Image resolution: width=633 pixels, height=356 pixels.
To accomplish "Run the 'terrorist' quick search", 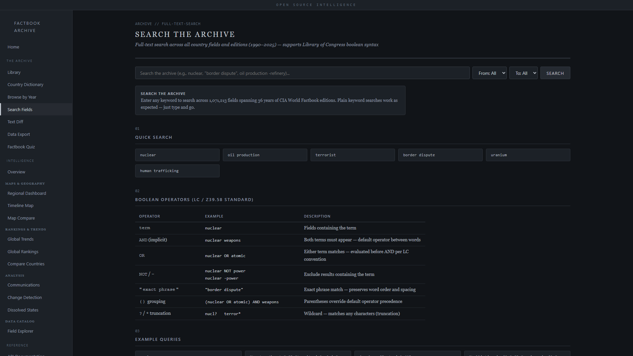I will pos(352,155).
